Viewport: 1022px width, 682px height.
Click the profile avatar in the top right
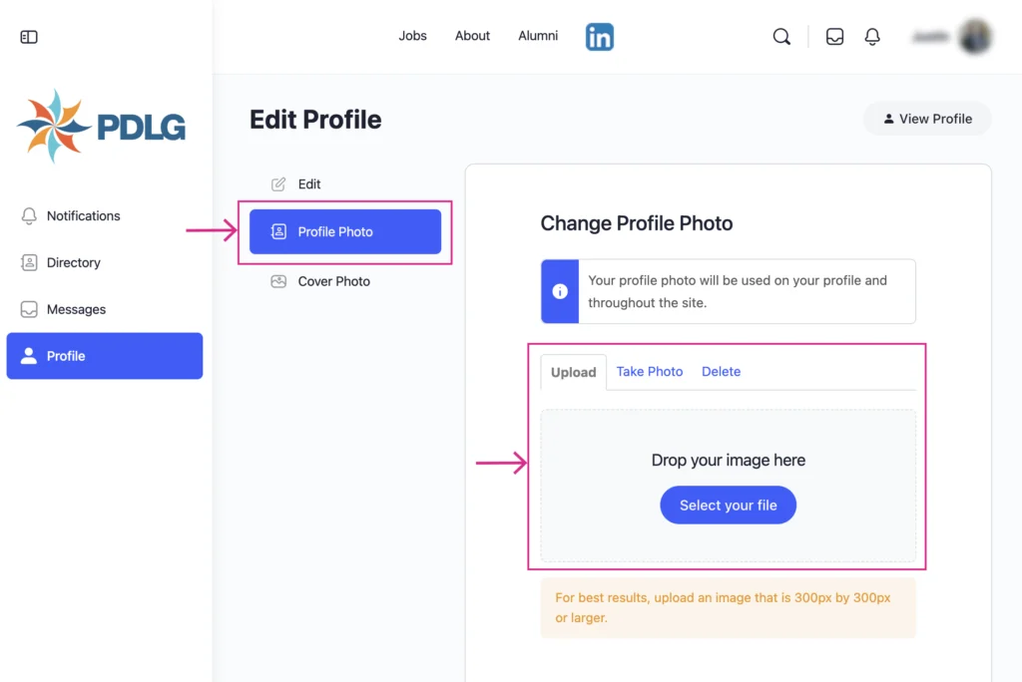pos(974,36)
